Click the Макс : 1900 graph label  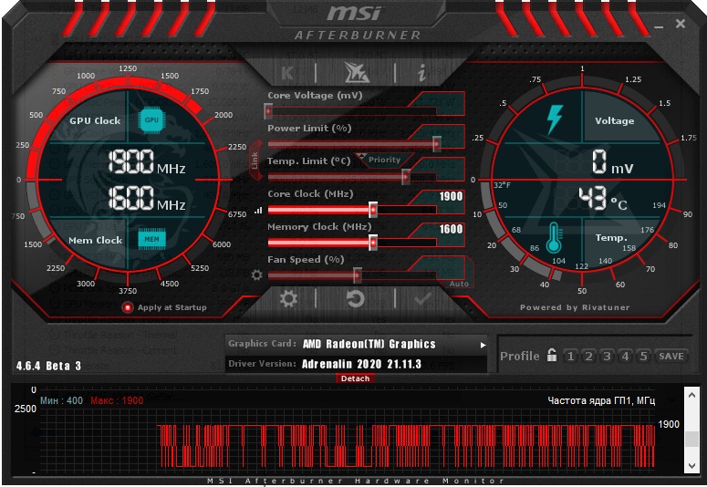click(x=117, y=400)
